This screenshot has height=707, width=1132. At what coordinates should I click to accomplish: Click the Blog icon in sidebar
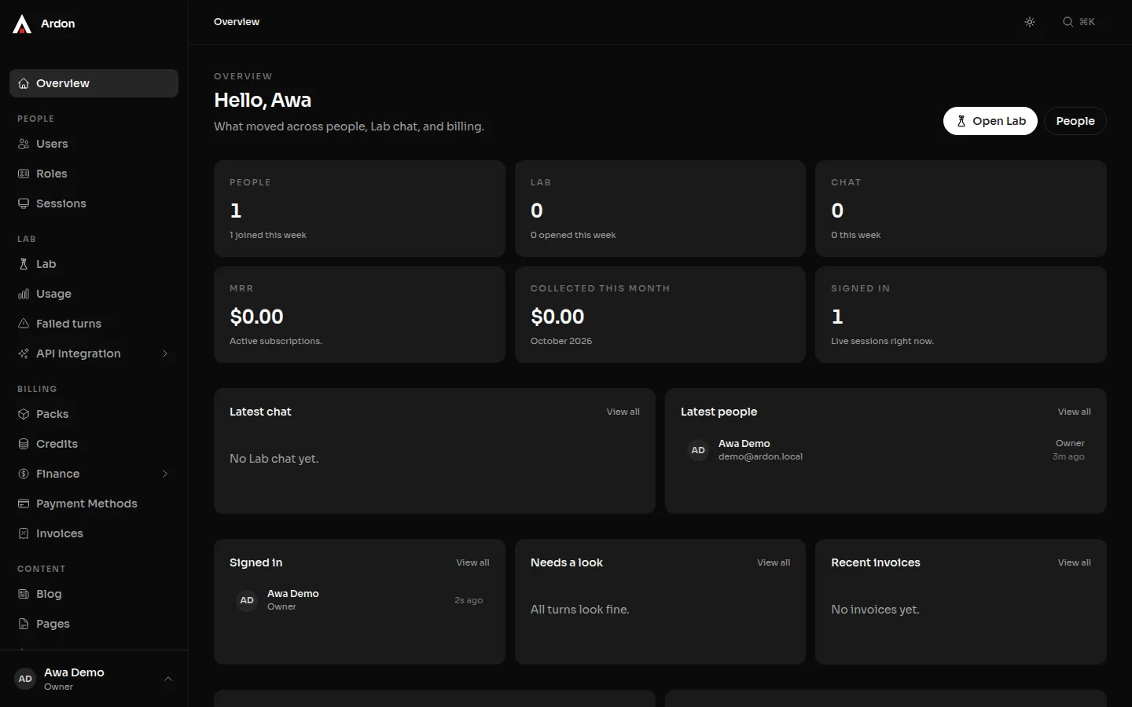click(24, 594)
